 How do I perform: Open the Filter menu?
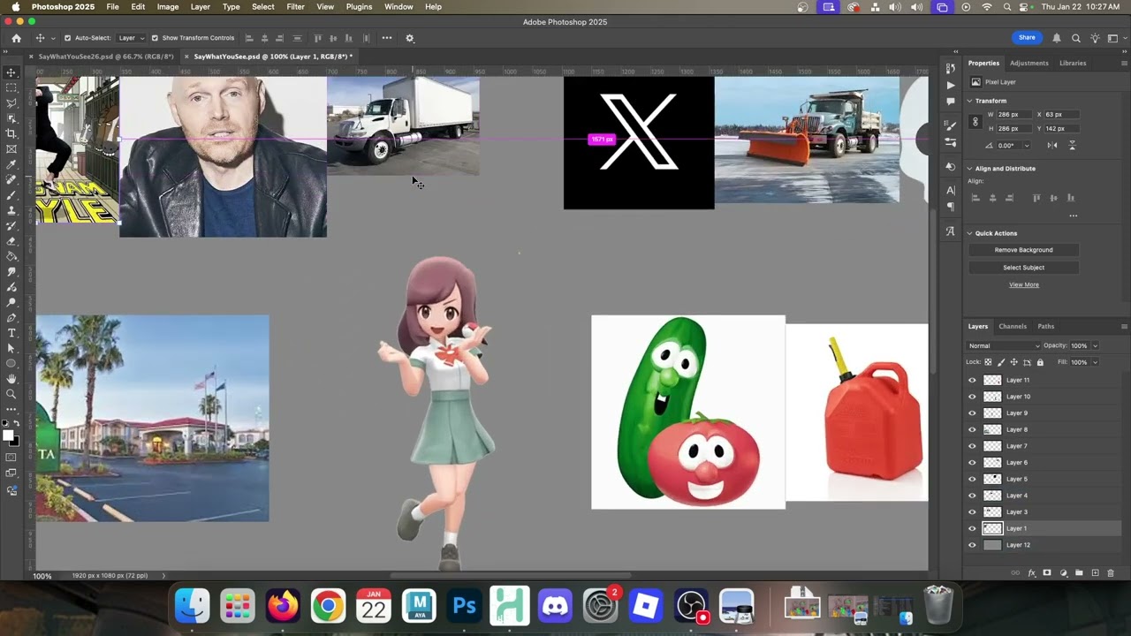pos(295,6)
